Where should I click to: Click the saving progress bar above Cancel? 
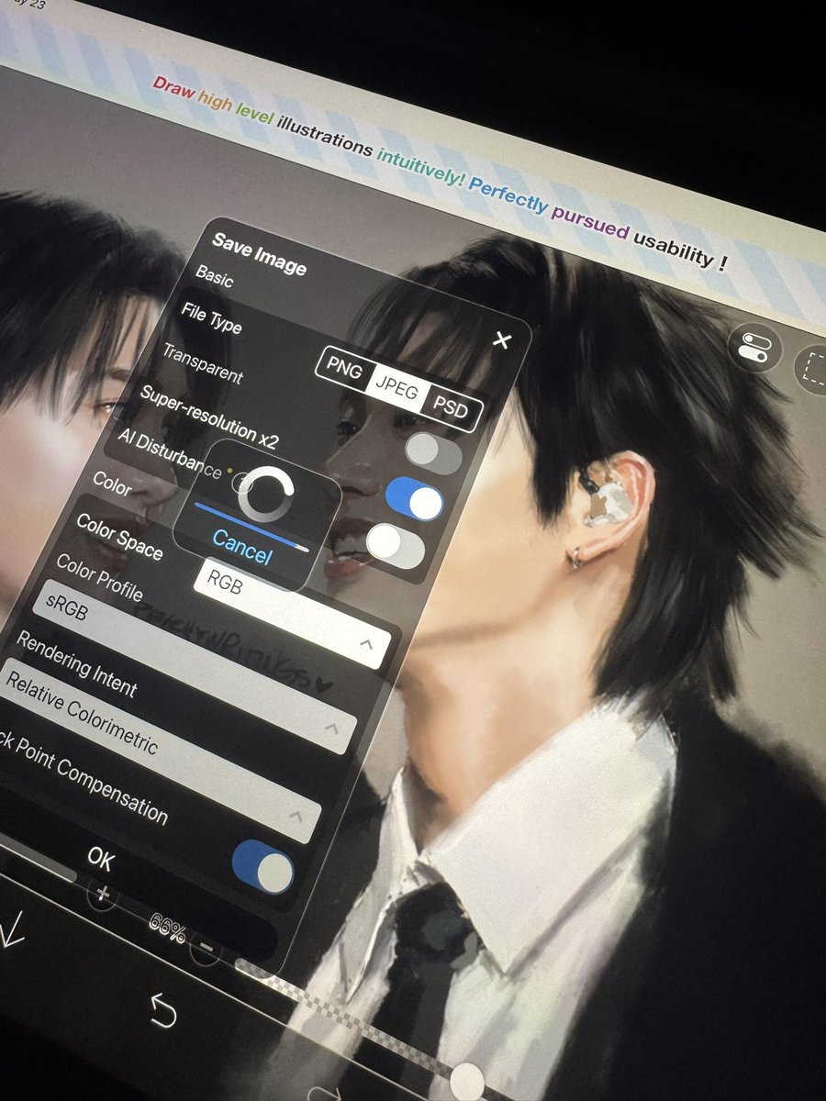click(250, 527)
